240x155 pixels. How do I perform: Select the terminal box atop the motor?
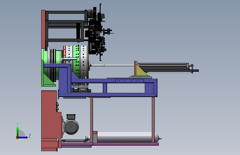(71, 117)
